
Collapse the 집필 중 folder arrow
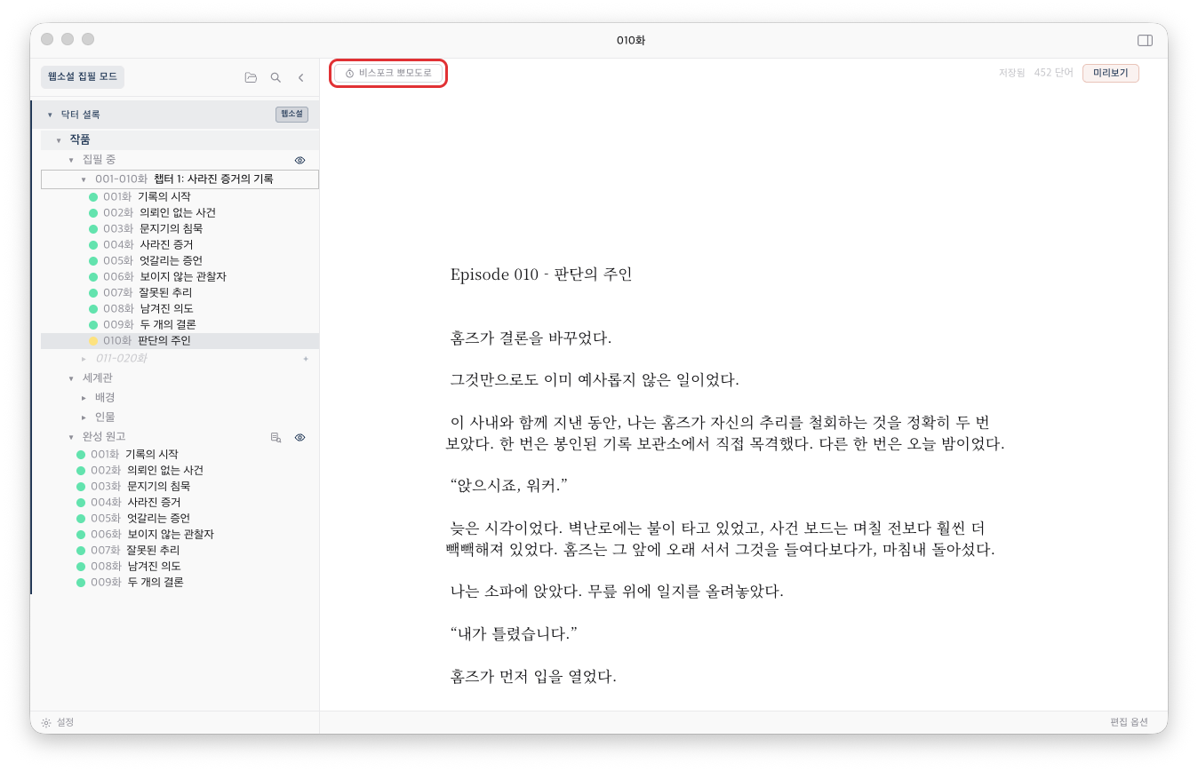click(71, 160)
